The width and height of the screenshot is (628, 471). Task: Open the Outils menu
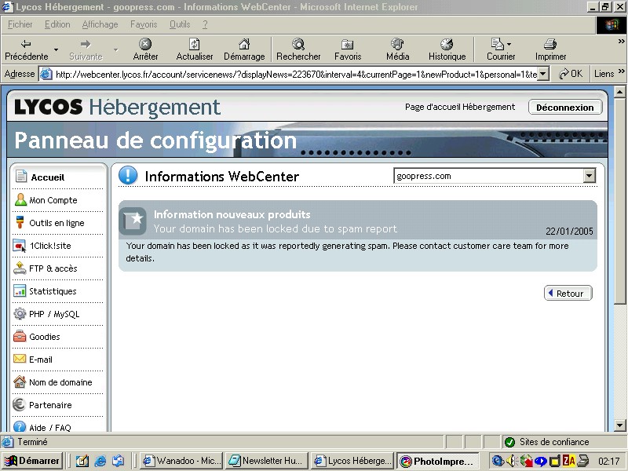tap(180, 24)
